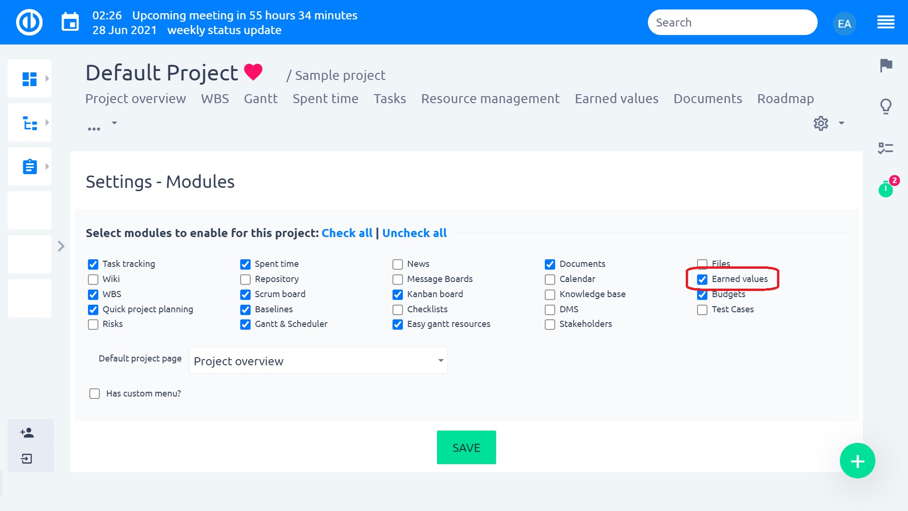
Task: Switch to the WBS tab
Action: [215, 98]
